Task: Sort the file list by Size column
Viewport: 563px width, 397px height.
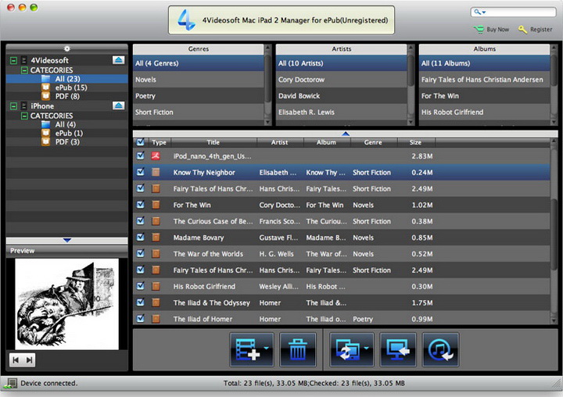Action: tap(415, 142)
